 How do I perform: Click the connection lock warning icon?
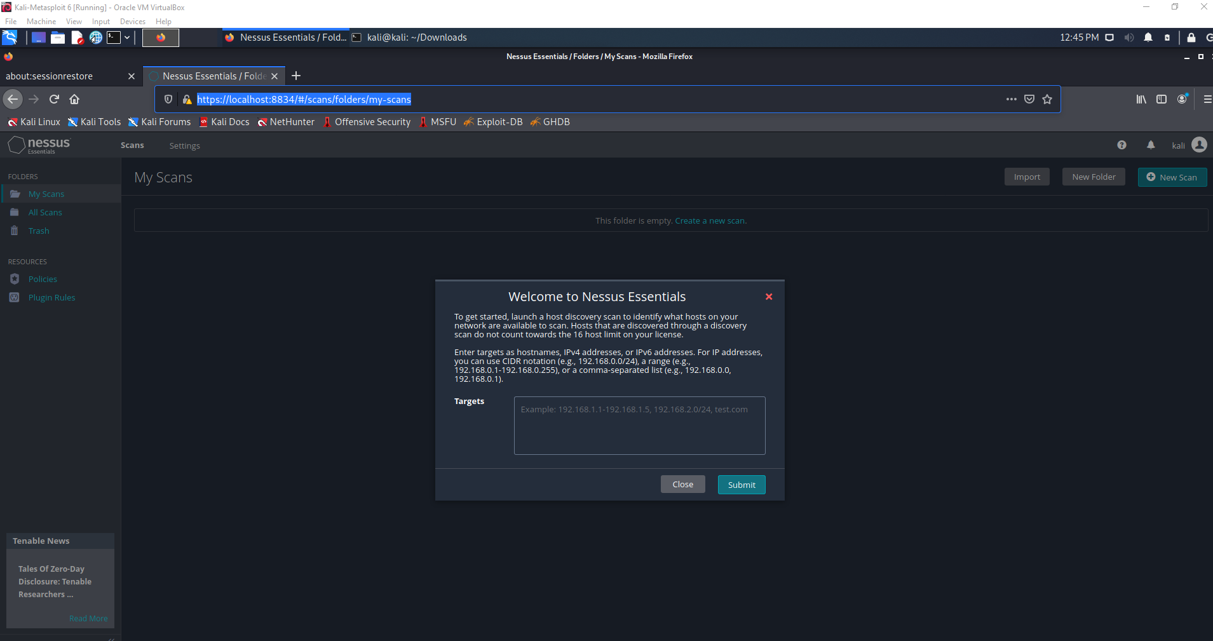pyautogui.click(x=187, y=99)
